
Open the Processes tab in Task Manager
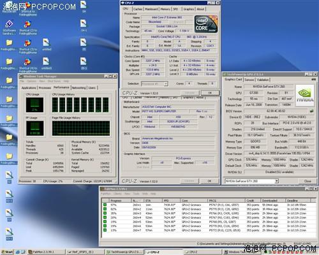[x=45, y=88]
